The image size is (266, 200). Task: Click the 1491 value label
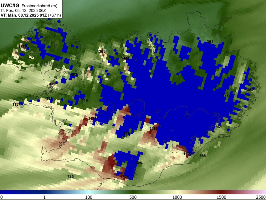tap(92, 118)
